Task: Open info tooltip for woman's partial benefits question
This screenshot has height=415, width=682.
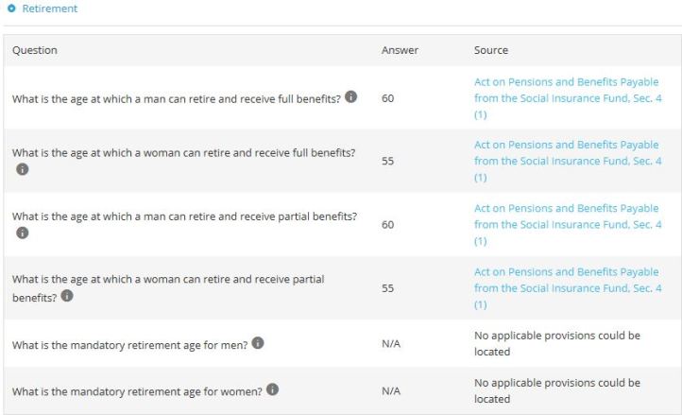Action: (x=67, y=296)
